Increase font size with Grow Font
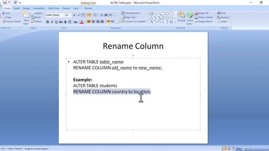The width and height of the screenshot is (269, 151). point(74,15)
